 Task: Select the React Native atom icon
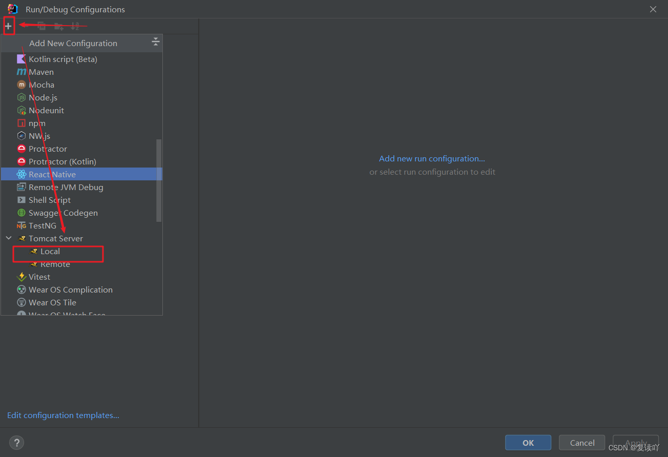point(21,174)
